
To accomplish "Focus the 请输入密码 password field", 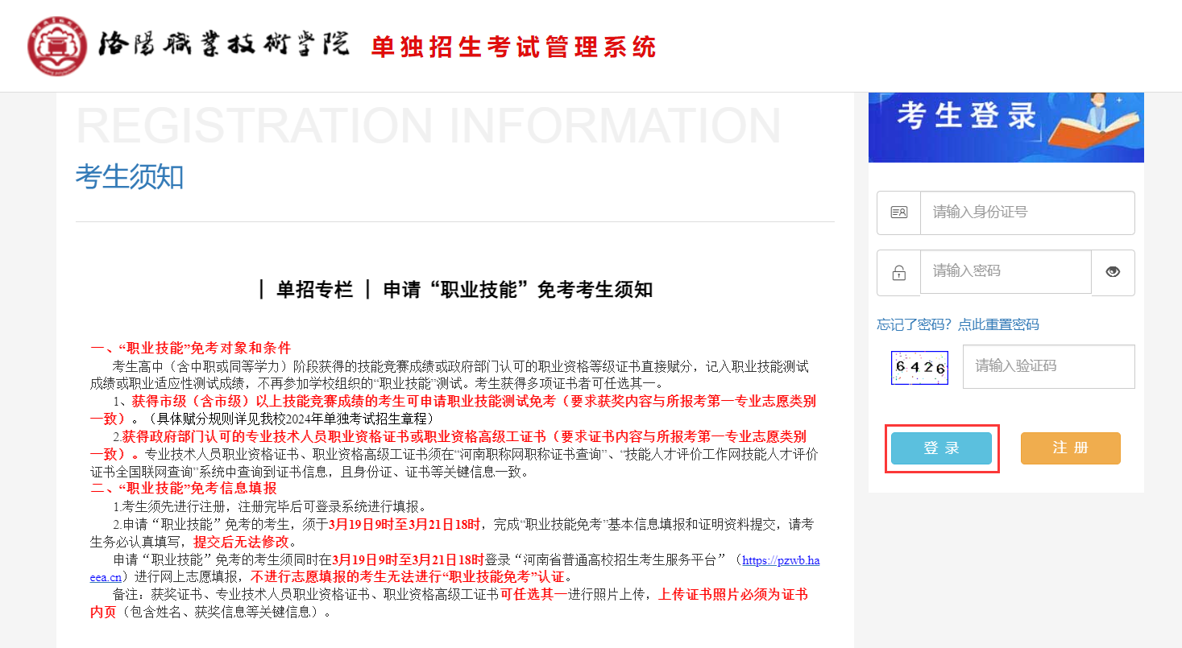I will [1005, 271].
